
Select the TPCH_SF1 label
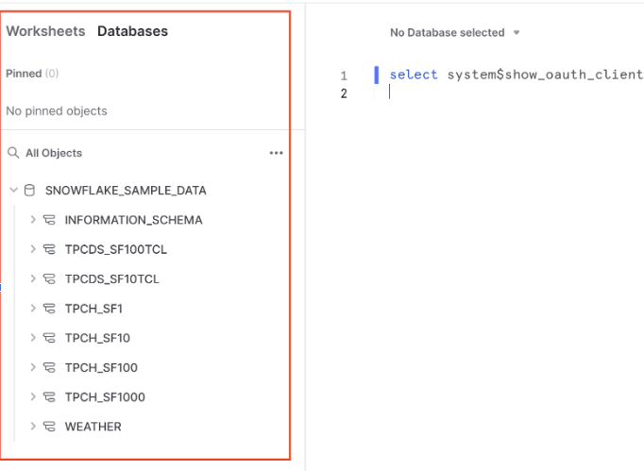click(93, 309)
